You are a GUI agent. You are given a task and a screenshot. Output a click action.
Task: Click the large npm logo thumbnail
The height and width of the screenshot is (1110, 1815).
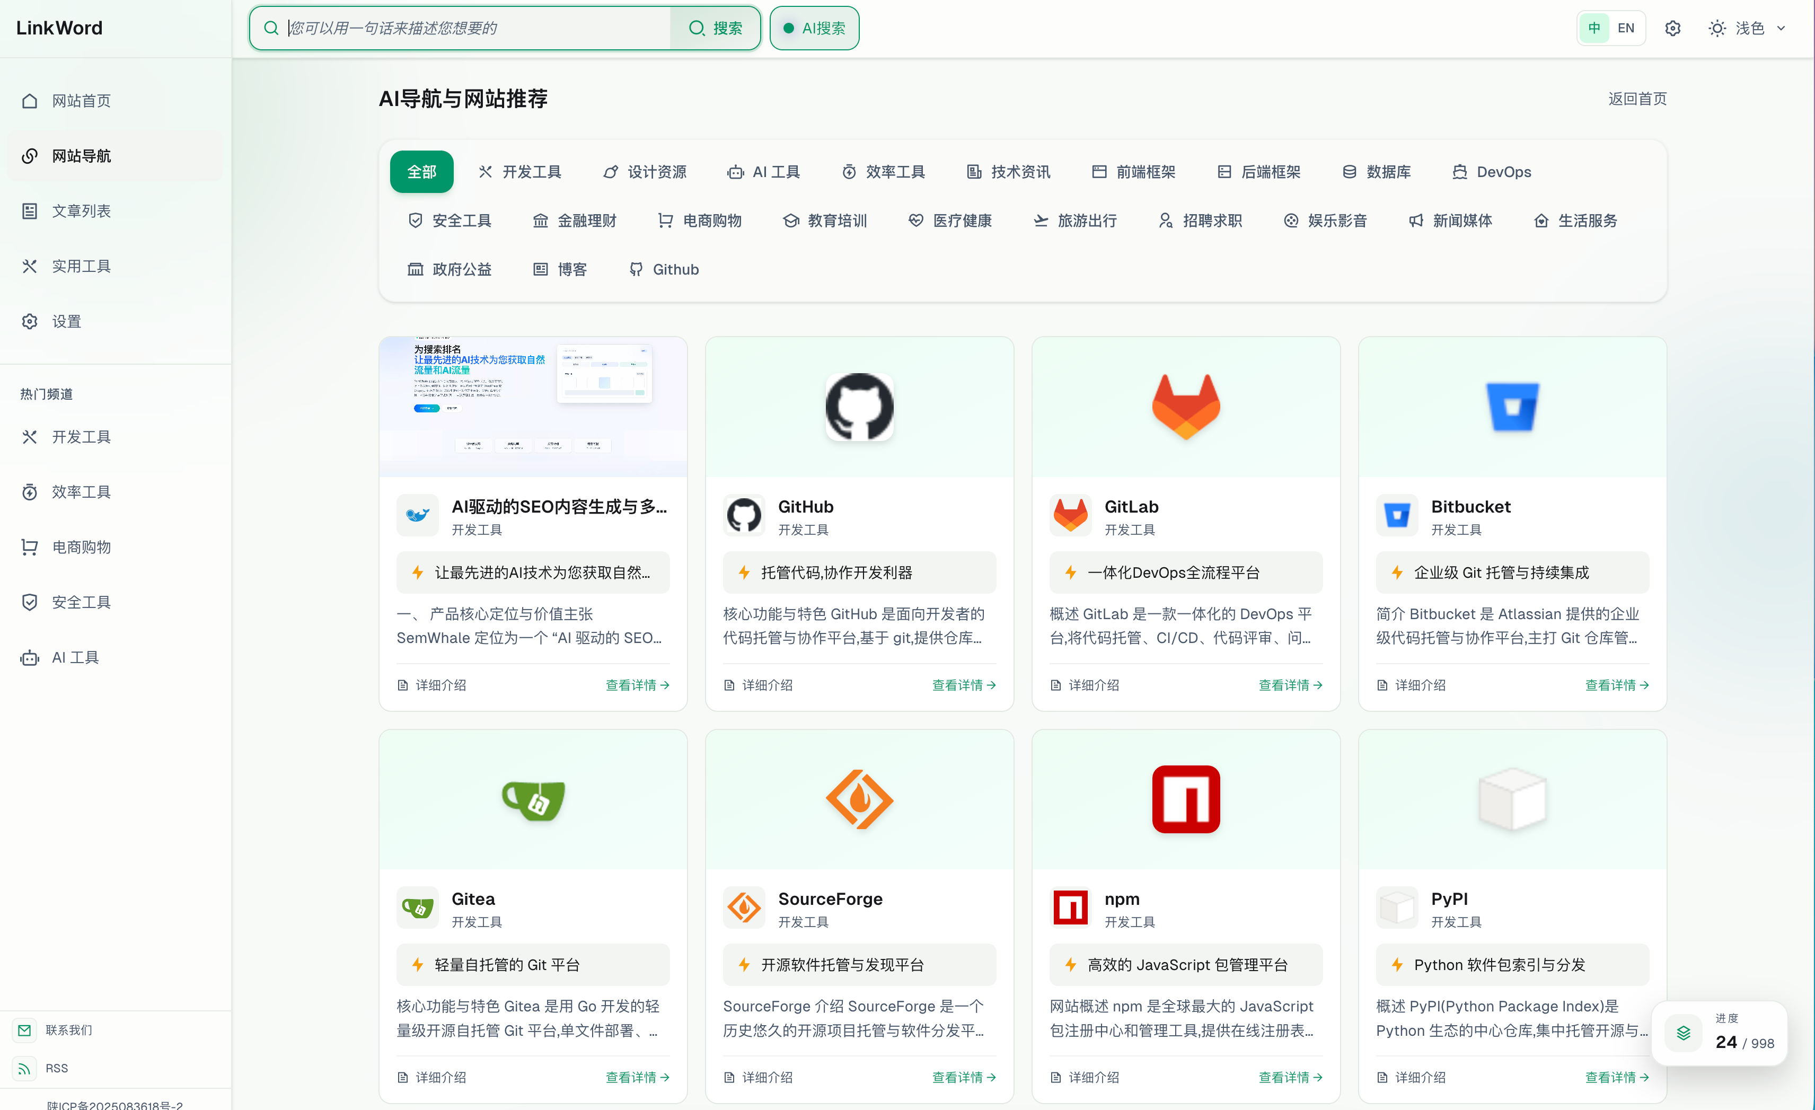coord(1186,799)
